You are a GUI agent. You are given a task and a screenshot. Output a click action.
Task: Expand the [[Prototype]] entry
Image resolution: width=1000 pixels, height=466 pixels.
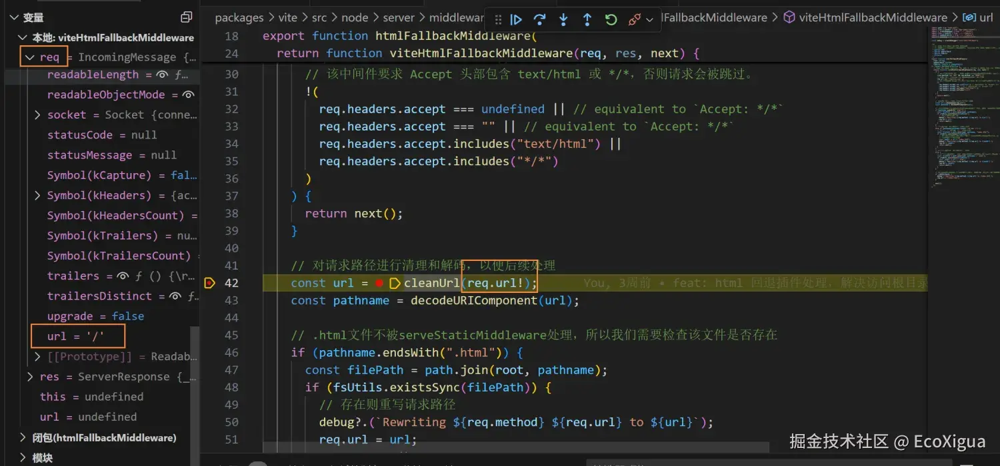coord(38,357)
